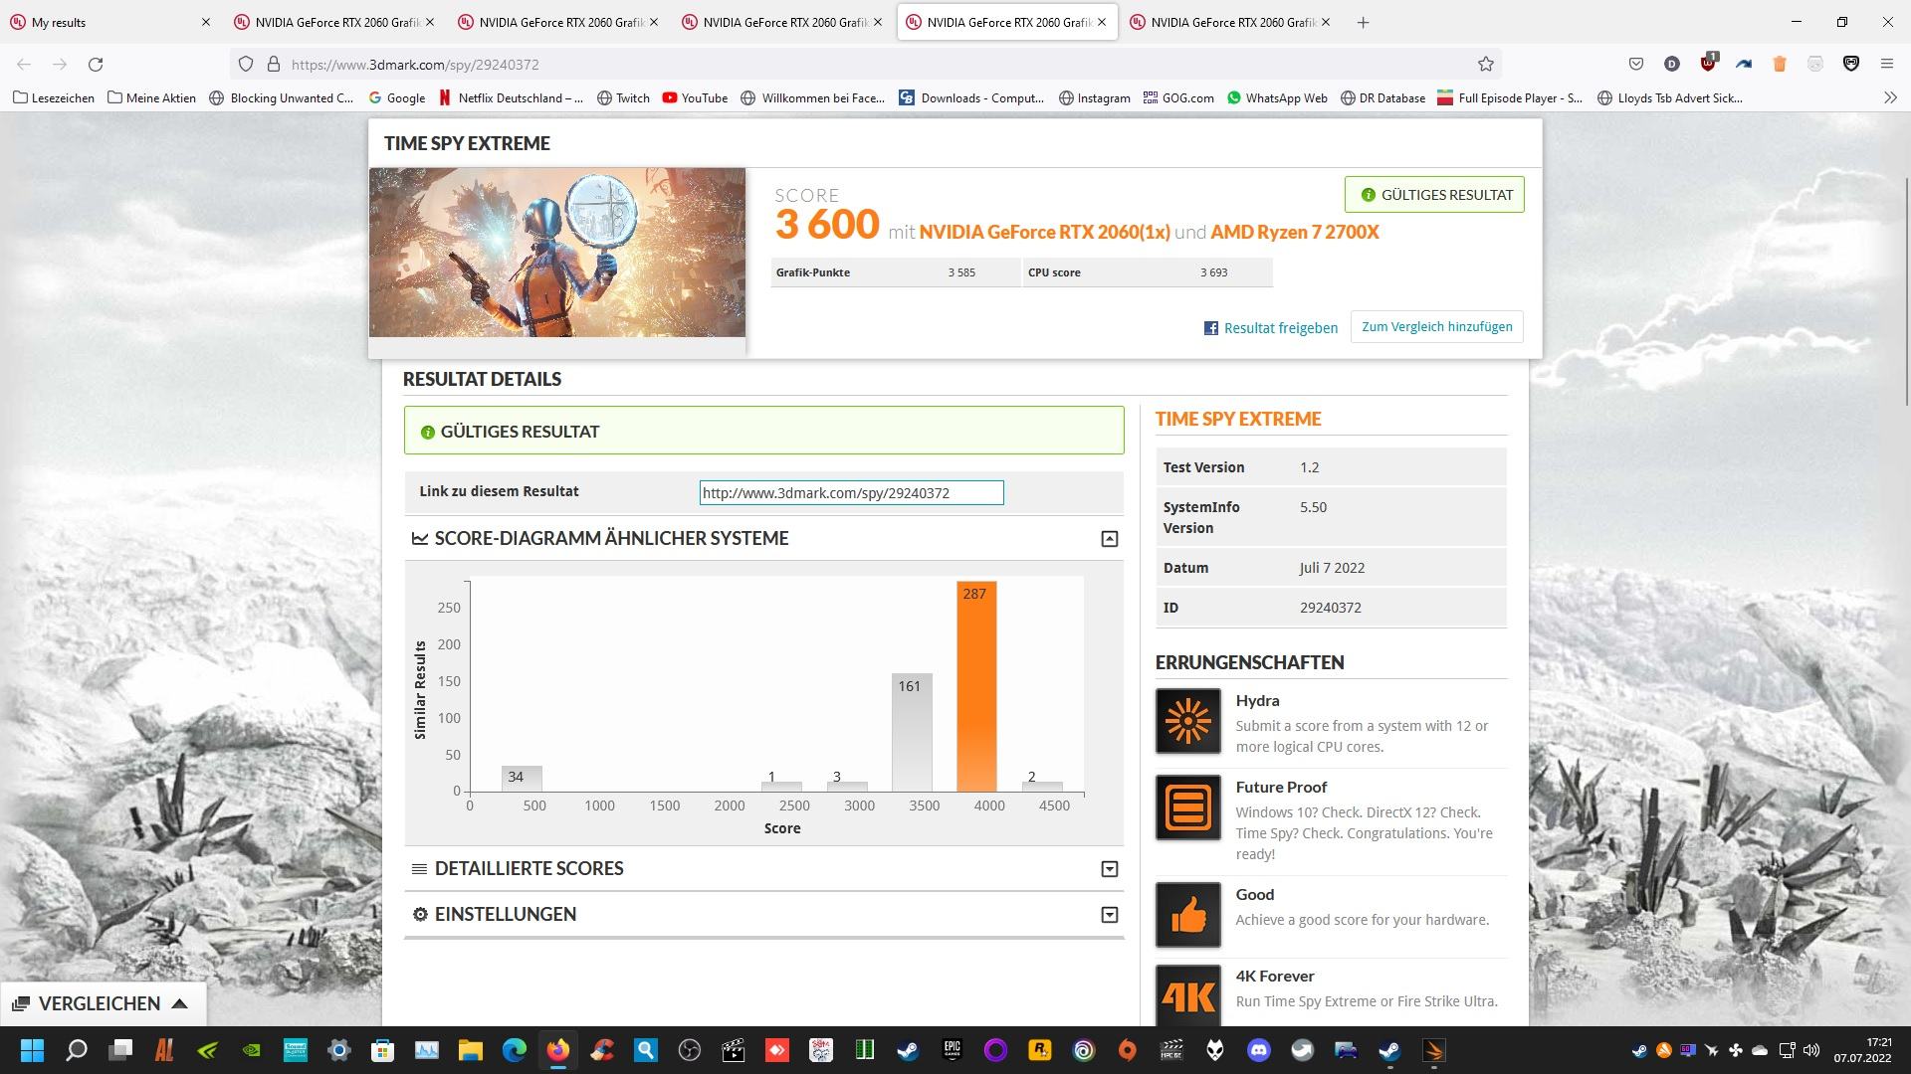
Task: Click the Gültiges Resultat badge button
Action: [x=1434, y=195]
